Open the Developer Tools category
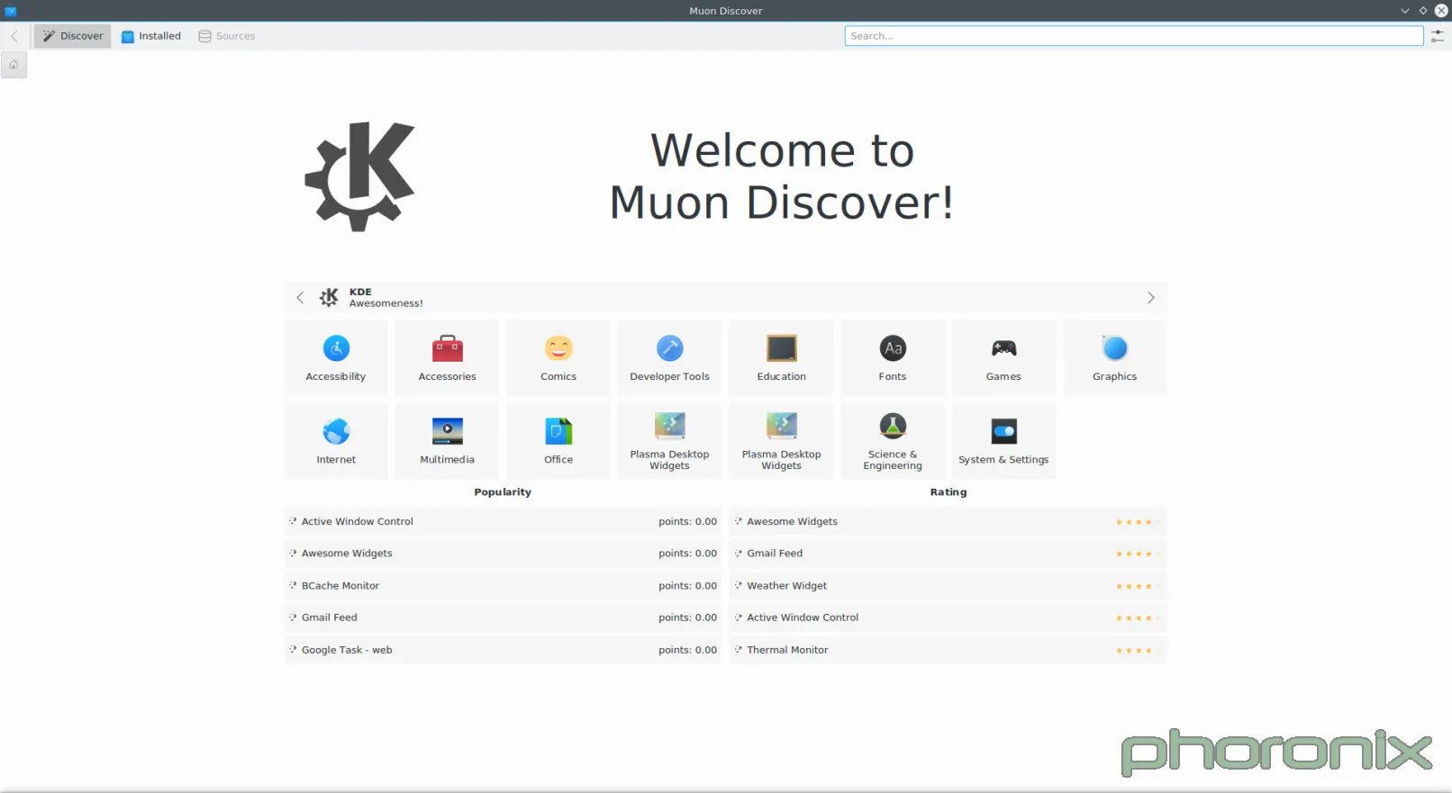Viewport: 1452px width, 793px height. (669, 357)
